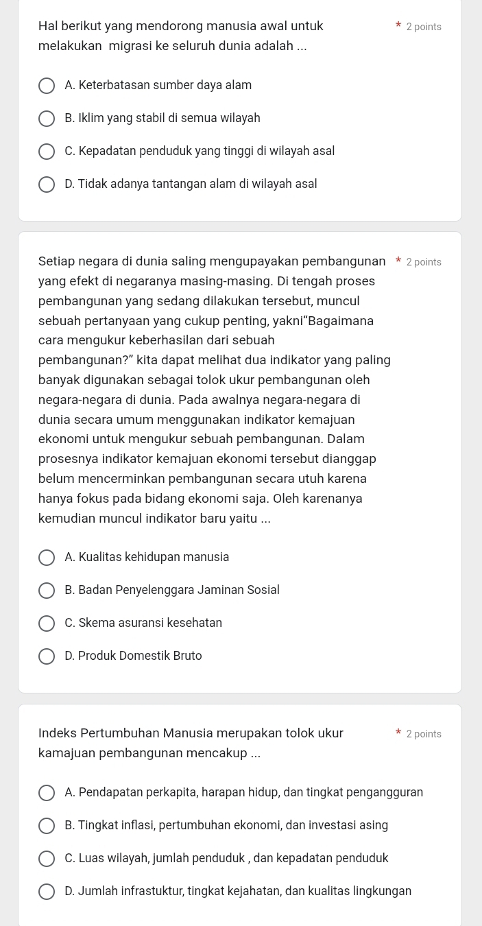Choose A. Kualitas kehidupan manusia
Image resolution: width=482 pixels, height=926 pixels.
47,558
